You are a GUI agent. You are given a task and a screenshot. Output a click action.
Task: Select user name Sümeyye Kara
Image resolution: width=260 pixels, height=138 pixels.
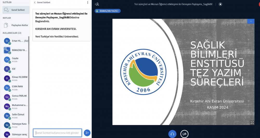coord(19,124)
